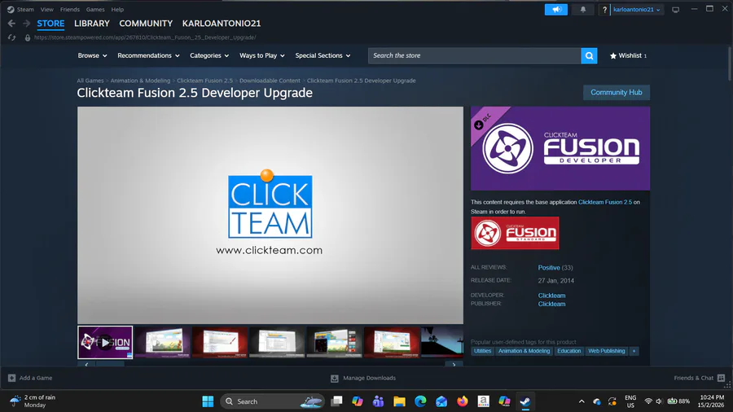Image resolution: width=733 pixels, height=412 pixels.
Task: Expand the Ways to Play dropdown
Action: click(x=261, y=55)
